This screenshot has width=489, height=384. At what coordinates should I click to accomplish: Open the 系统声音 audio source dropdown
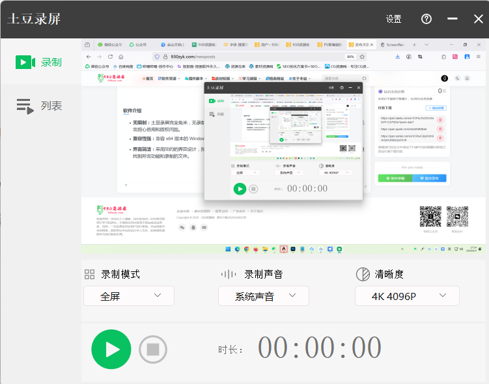(x=264, y=295)
